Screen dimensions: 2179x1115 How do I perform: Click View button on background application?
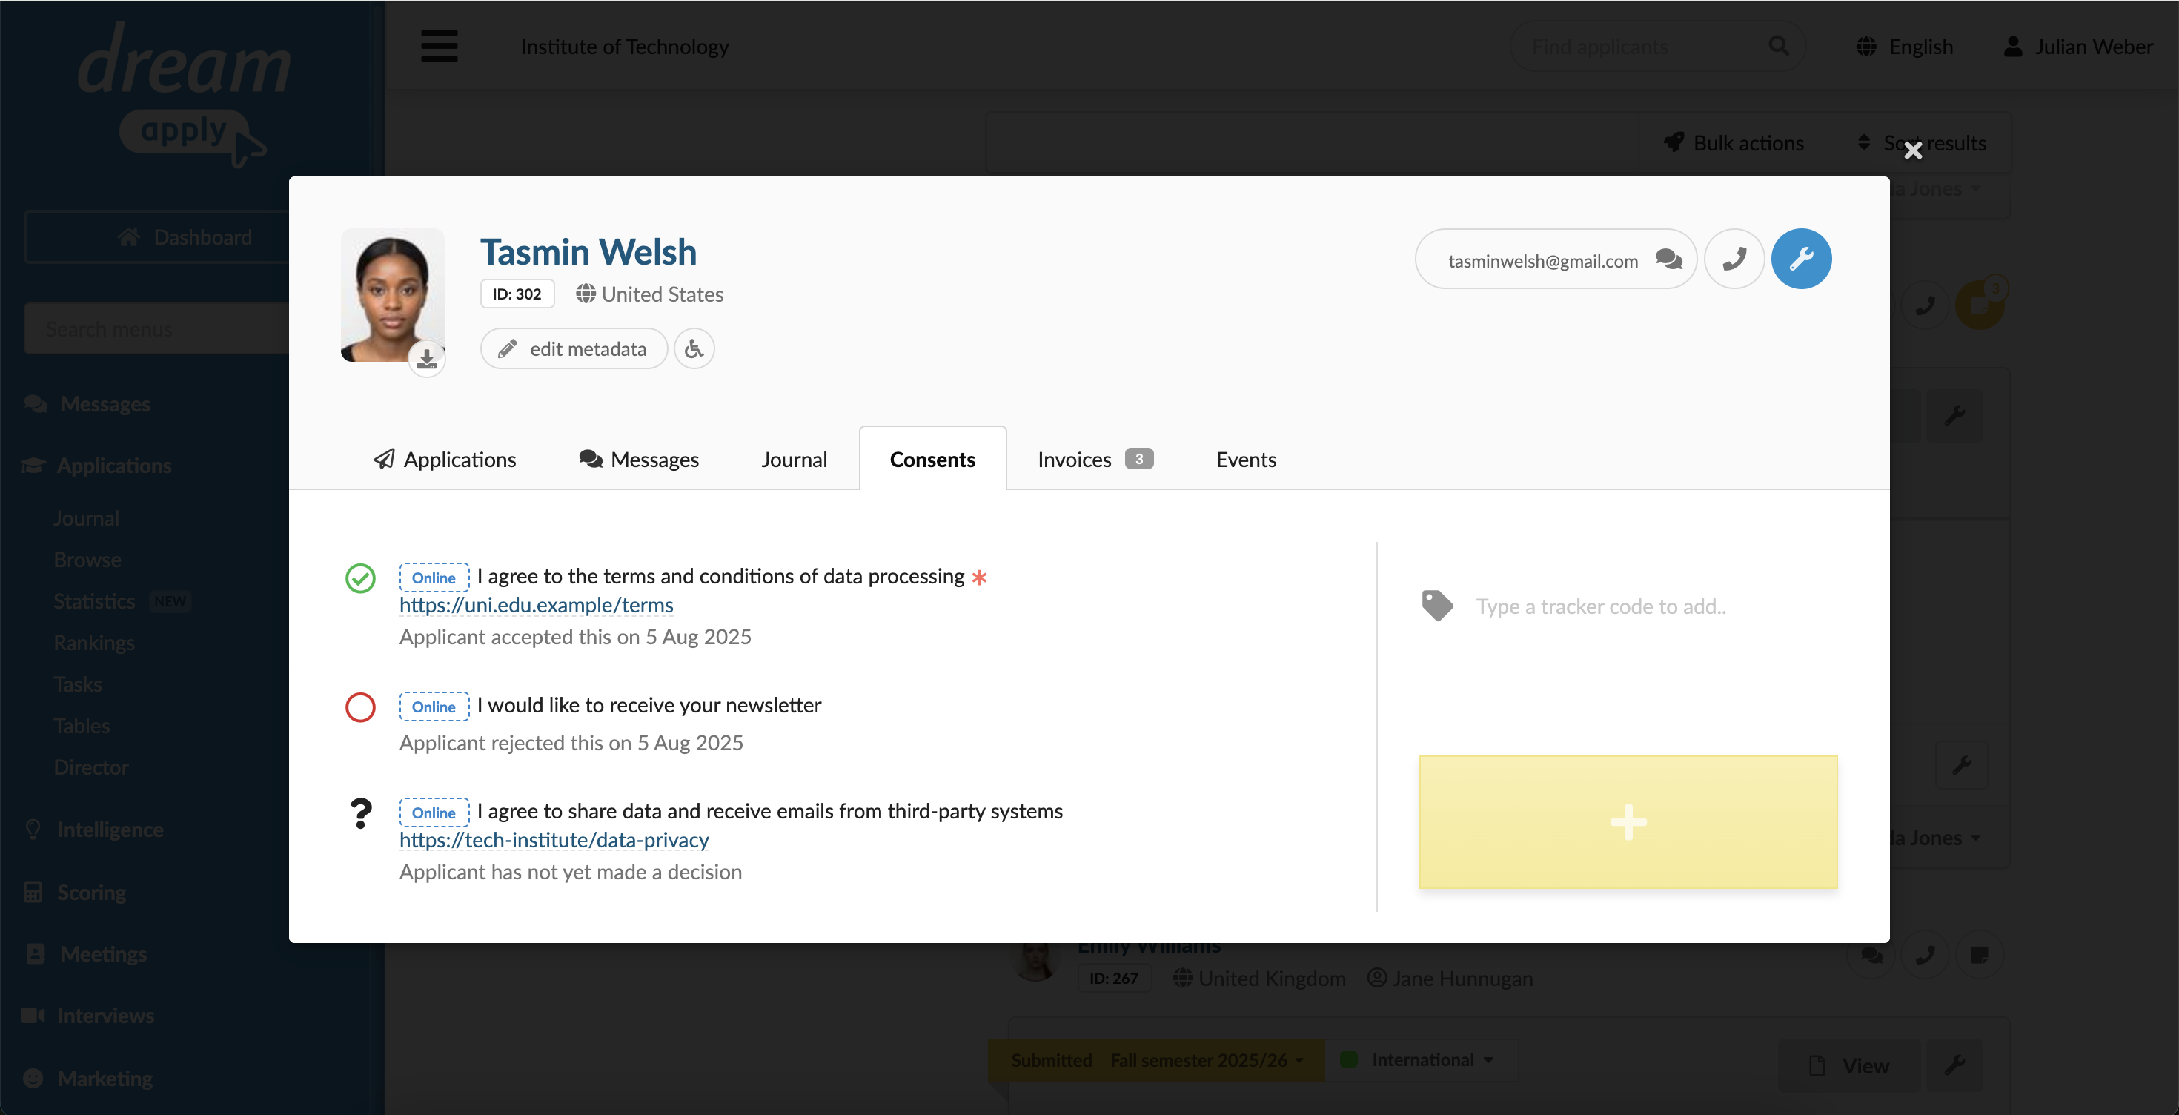[1849, 1066]
